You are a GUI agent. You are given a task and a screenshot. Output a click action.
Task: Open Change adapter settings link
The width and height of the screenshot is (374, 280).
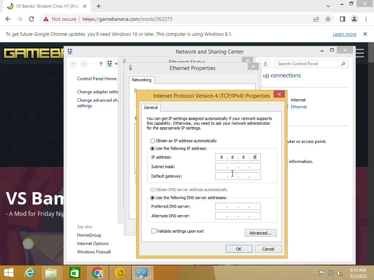[x=97, y=92]
